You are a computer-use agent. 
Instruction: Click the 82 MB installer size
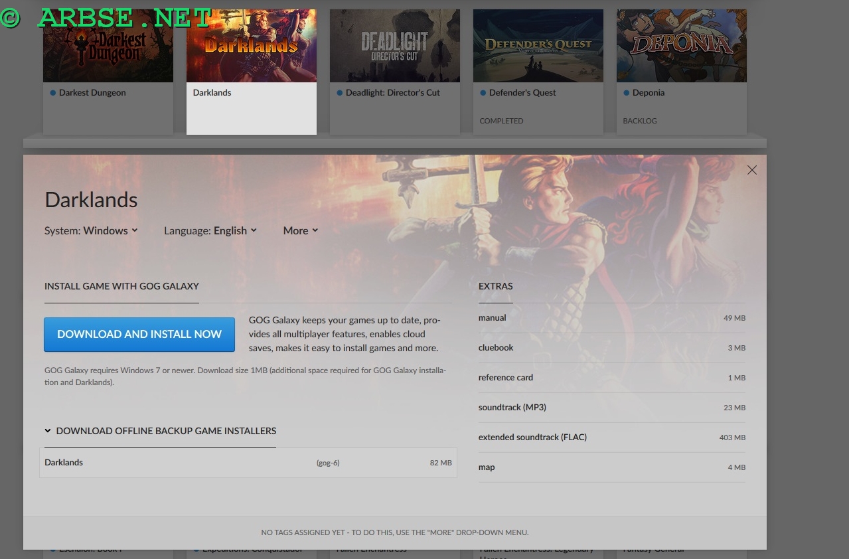pos(441,463)
